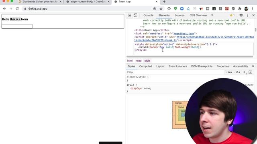This screenshot has width=257, height=144.
Task: Click the browser back arrow
Action: [4, 9]
